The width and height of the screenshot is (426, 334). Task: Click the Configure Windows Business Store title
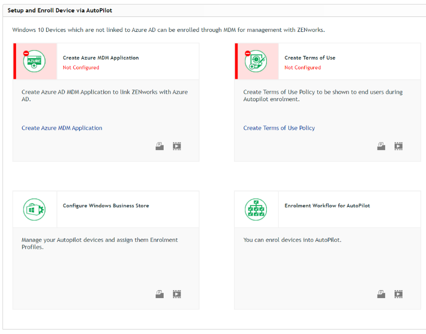point(106,206)
